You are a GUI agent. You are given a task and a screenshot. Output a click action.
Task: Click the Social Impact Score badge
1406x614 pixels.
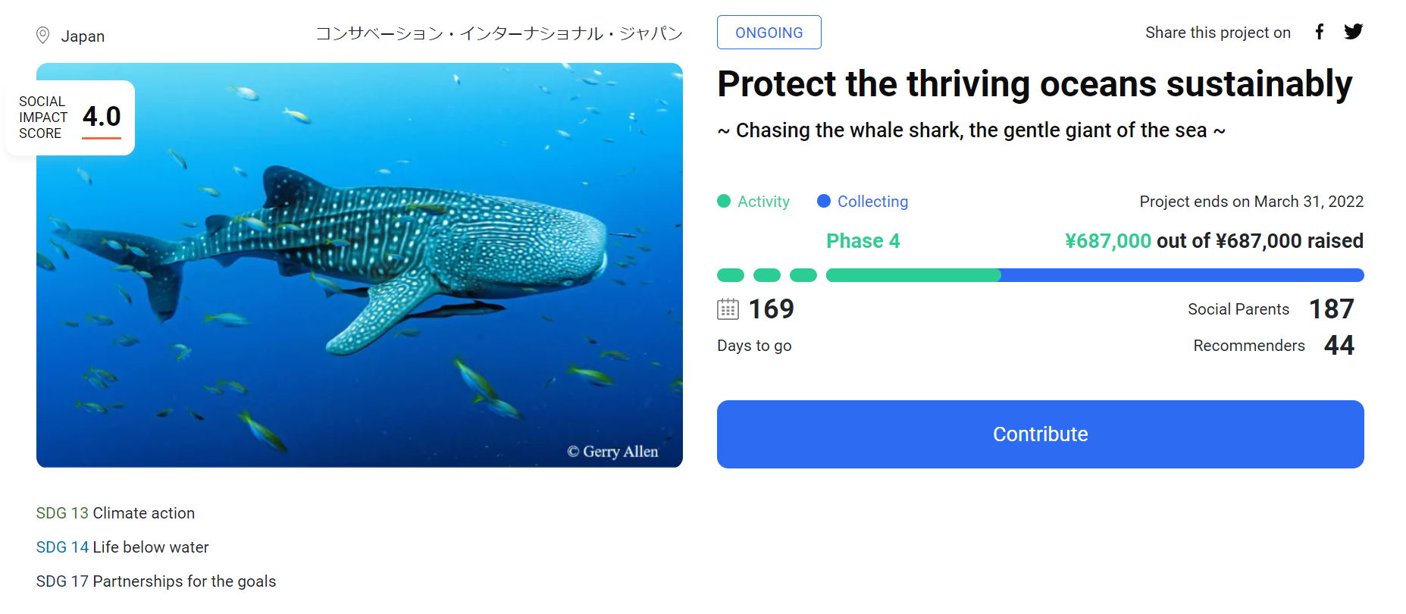[x=70, y=117]
